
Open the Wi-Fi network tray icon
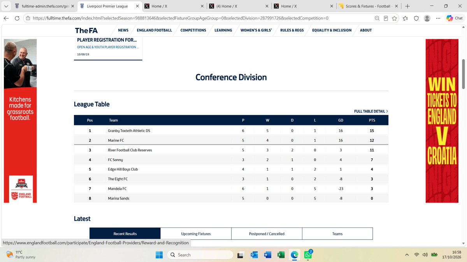click(x=416, y=255)
